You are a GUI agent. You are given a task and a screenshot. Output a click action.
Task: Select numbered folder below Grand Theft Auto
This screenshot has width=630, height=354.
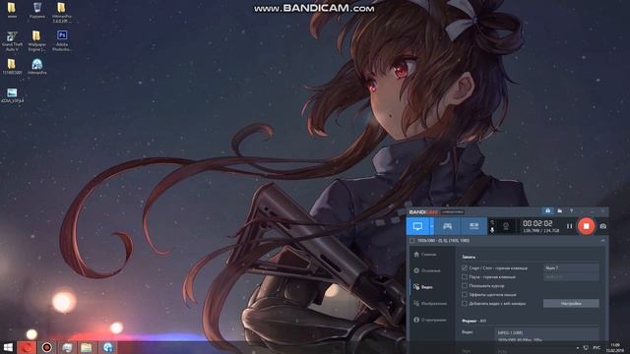pyautogui.click(x=12, y=67)
